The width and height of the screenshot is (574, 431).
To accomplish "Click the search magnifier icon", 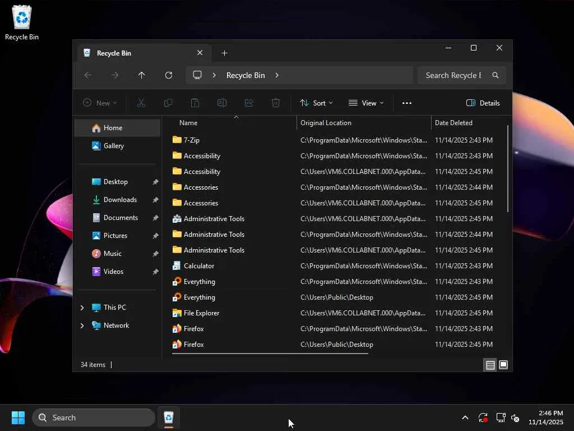I will pos(496,75).
